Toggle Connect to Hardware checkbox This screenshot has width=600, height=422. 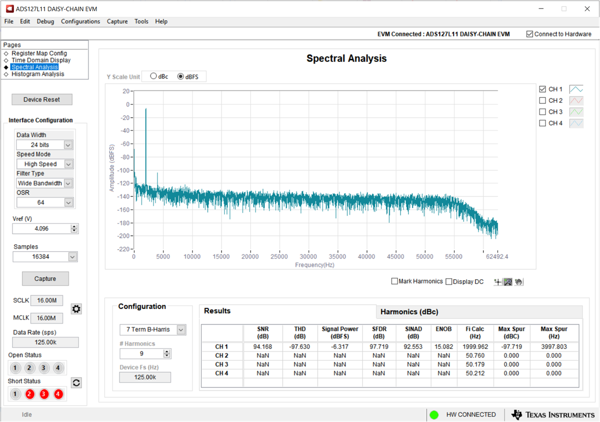click(529, 34)
